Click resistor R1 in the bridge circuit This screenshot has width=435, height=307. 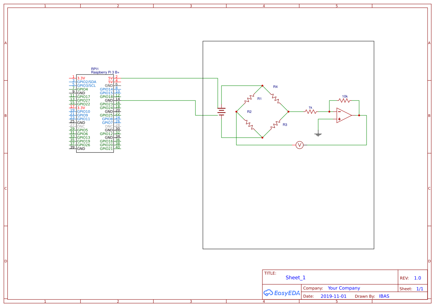click(250, 98)
